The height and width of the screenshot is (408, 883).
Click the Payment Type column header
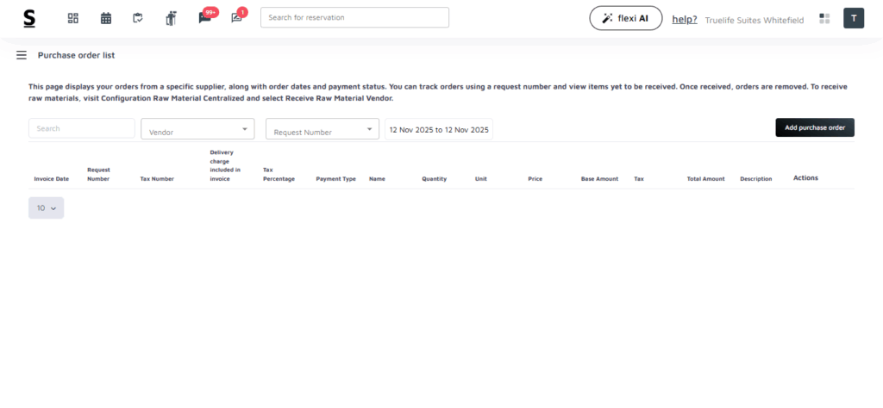(335, 179)
